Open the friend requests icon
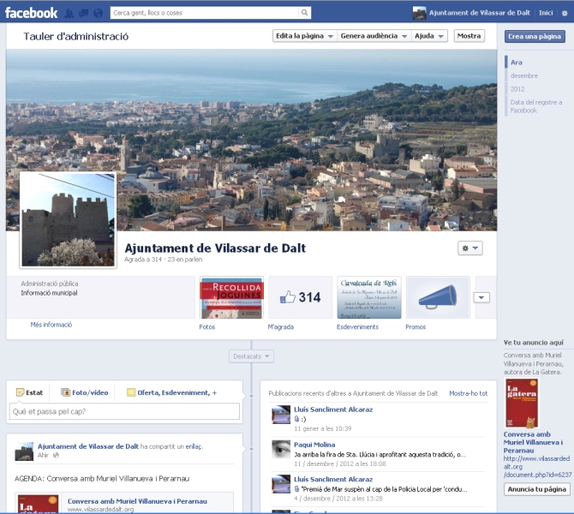 (69, 13)
